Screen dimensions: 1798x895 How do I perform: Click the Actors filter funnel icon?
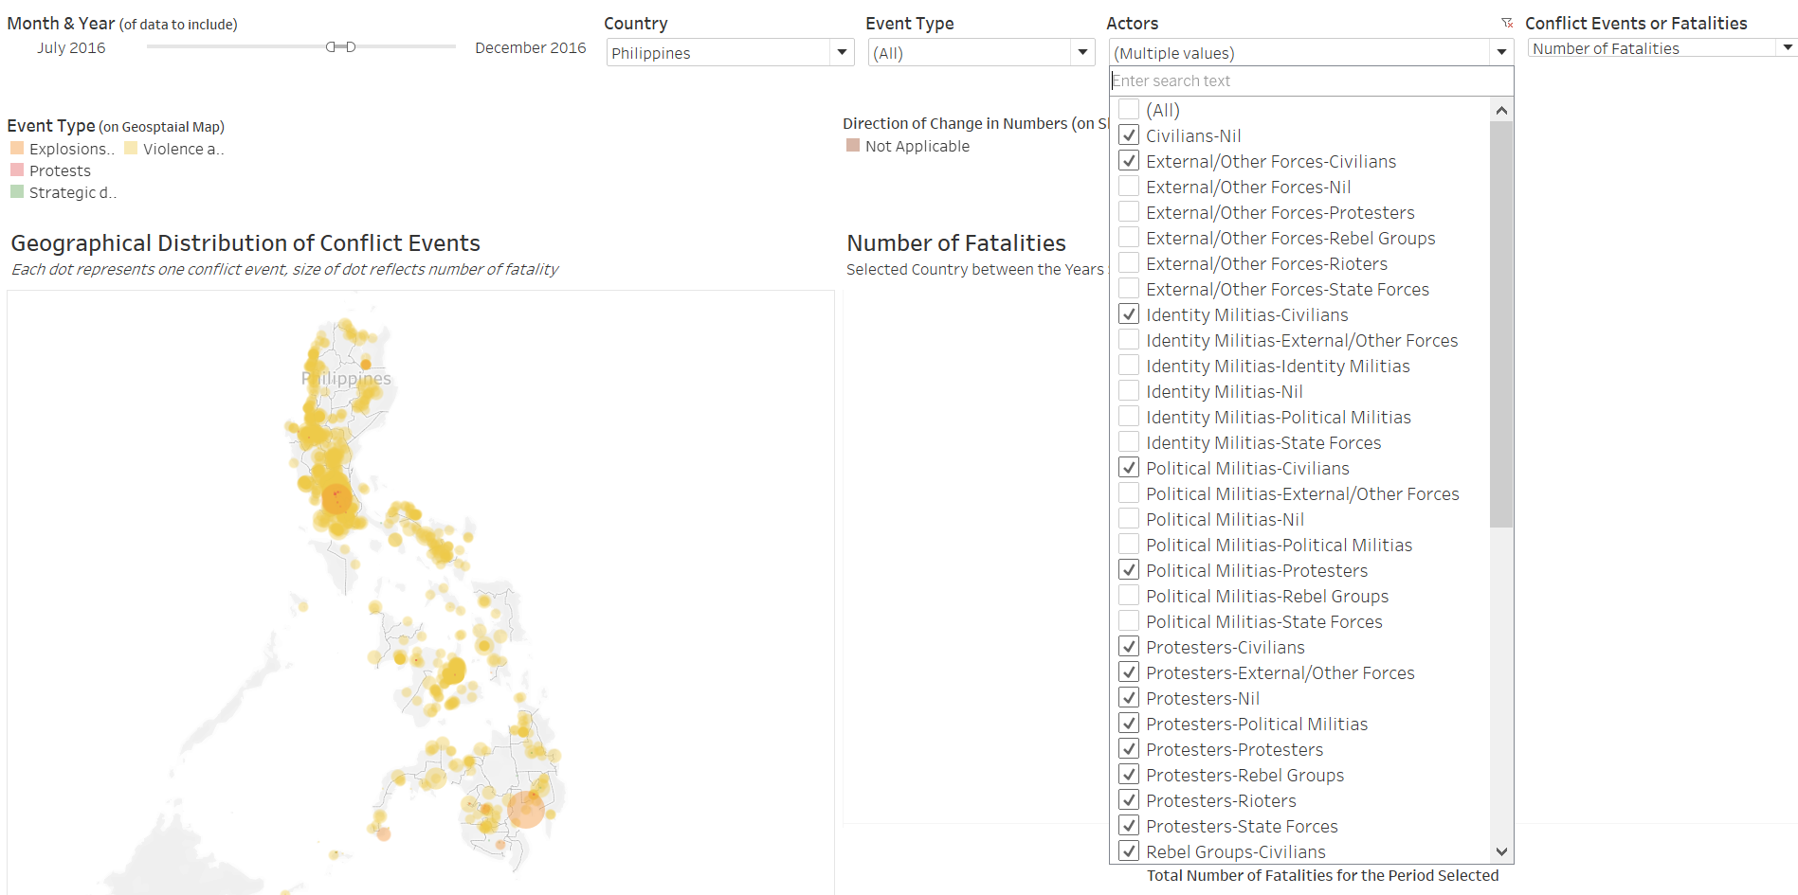pos(1506,23)
